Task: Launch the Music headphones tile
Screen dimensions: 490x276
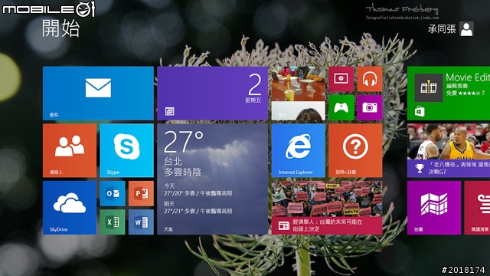Action: [370, 79]
